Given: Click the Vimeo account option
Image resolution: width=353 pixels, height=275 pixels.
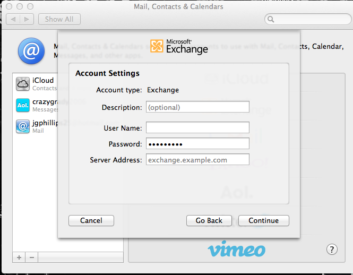Looking at the screenshot, I should (236, 249).
